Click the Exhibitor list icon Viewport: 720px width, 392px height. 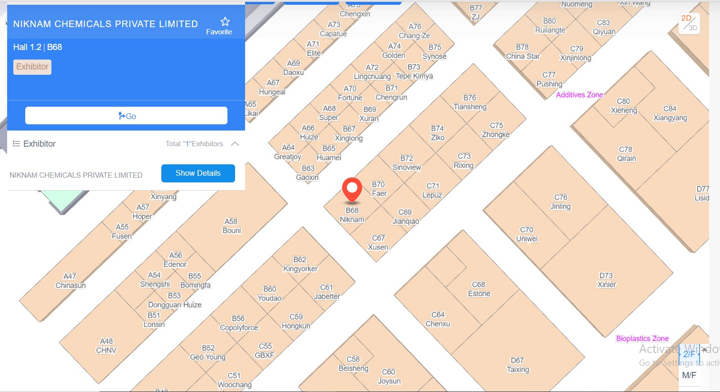(x=17, y=144)
